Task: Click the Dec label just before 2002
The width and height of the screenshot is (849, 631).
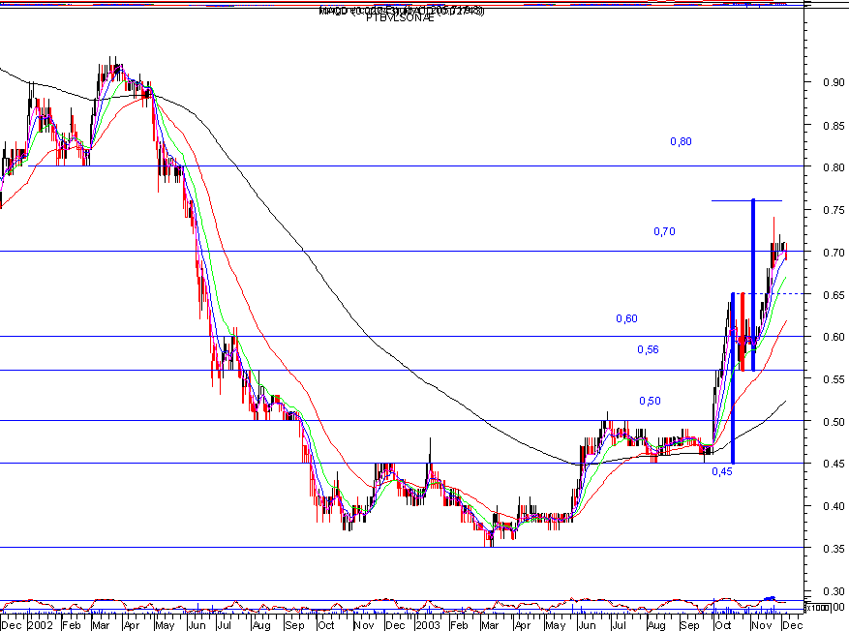Action: pos(12,625)
